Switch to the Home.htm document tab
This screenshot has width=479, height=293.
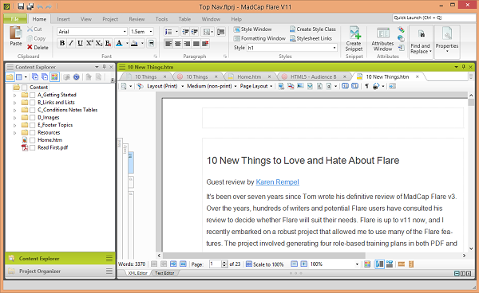pyautogui.click(x=249, y=76)
